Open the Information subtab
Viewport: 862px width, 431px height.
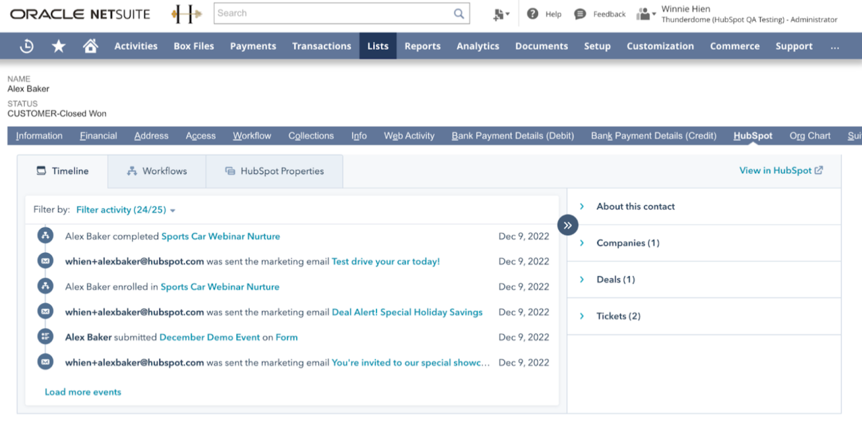(39, 136)
